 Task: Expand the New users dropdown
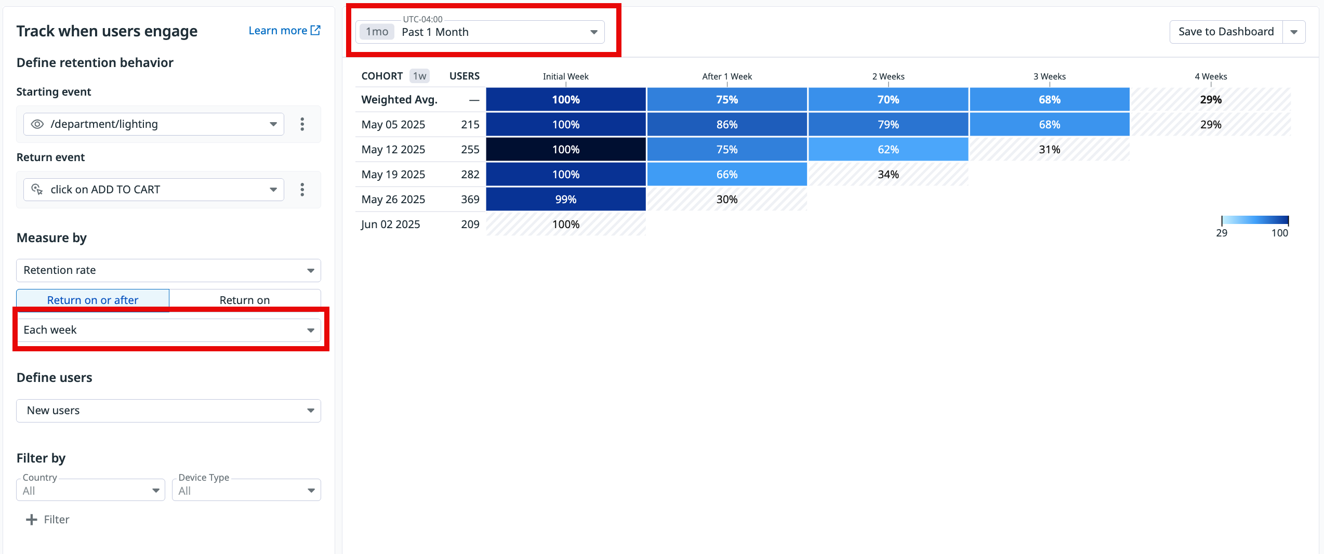point(310,411)
